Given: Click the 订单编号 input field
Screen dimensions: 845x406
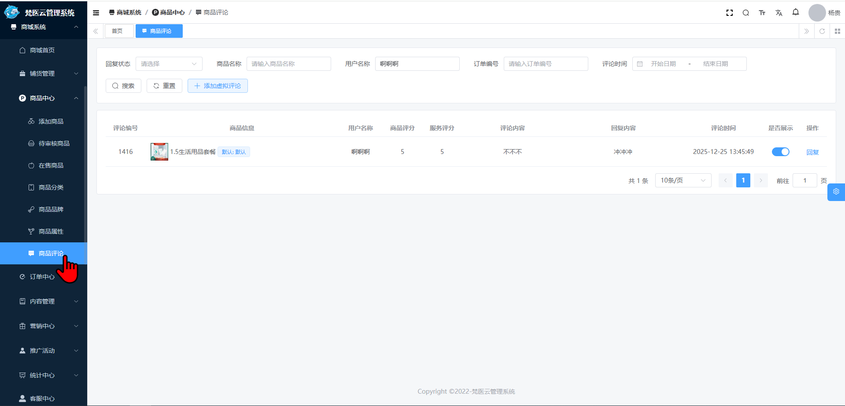Looking at the screenshot, I should 546,64.
